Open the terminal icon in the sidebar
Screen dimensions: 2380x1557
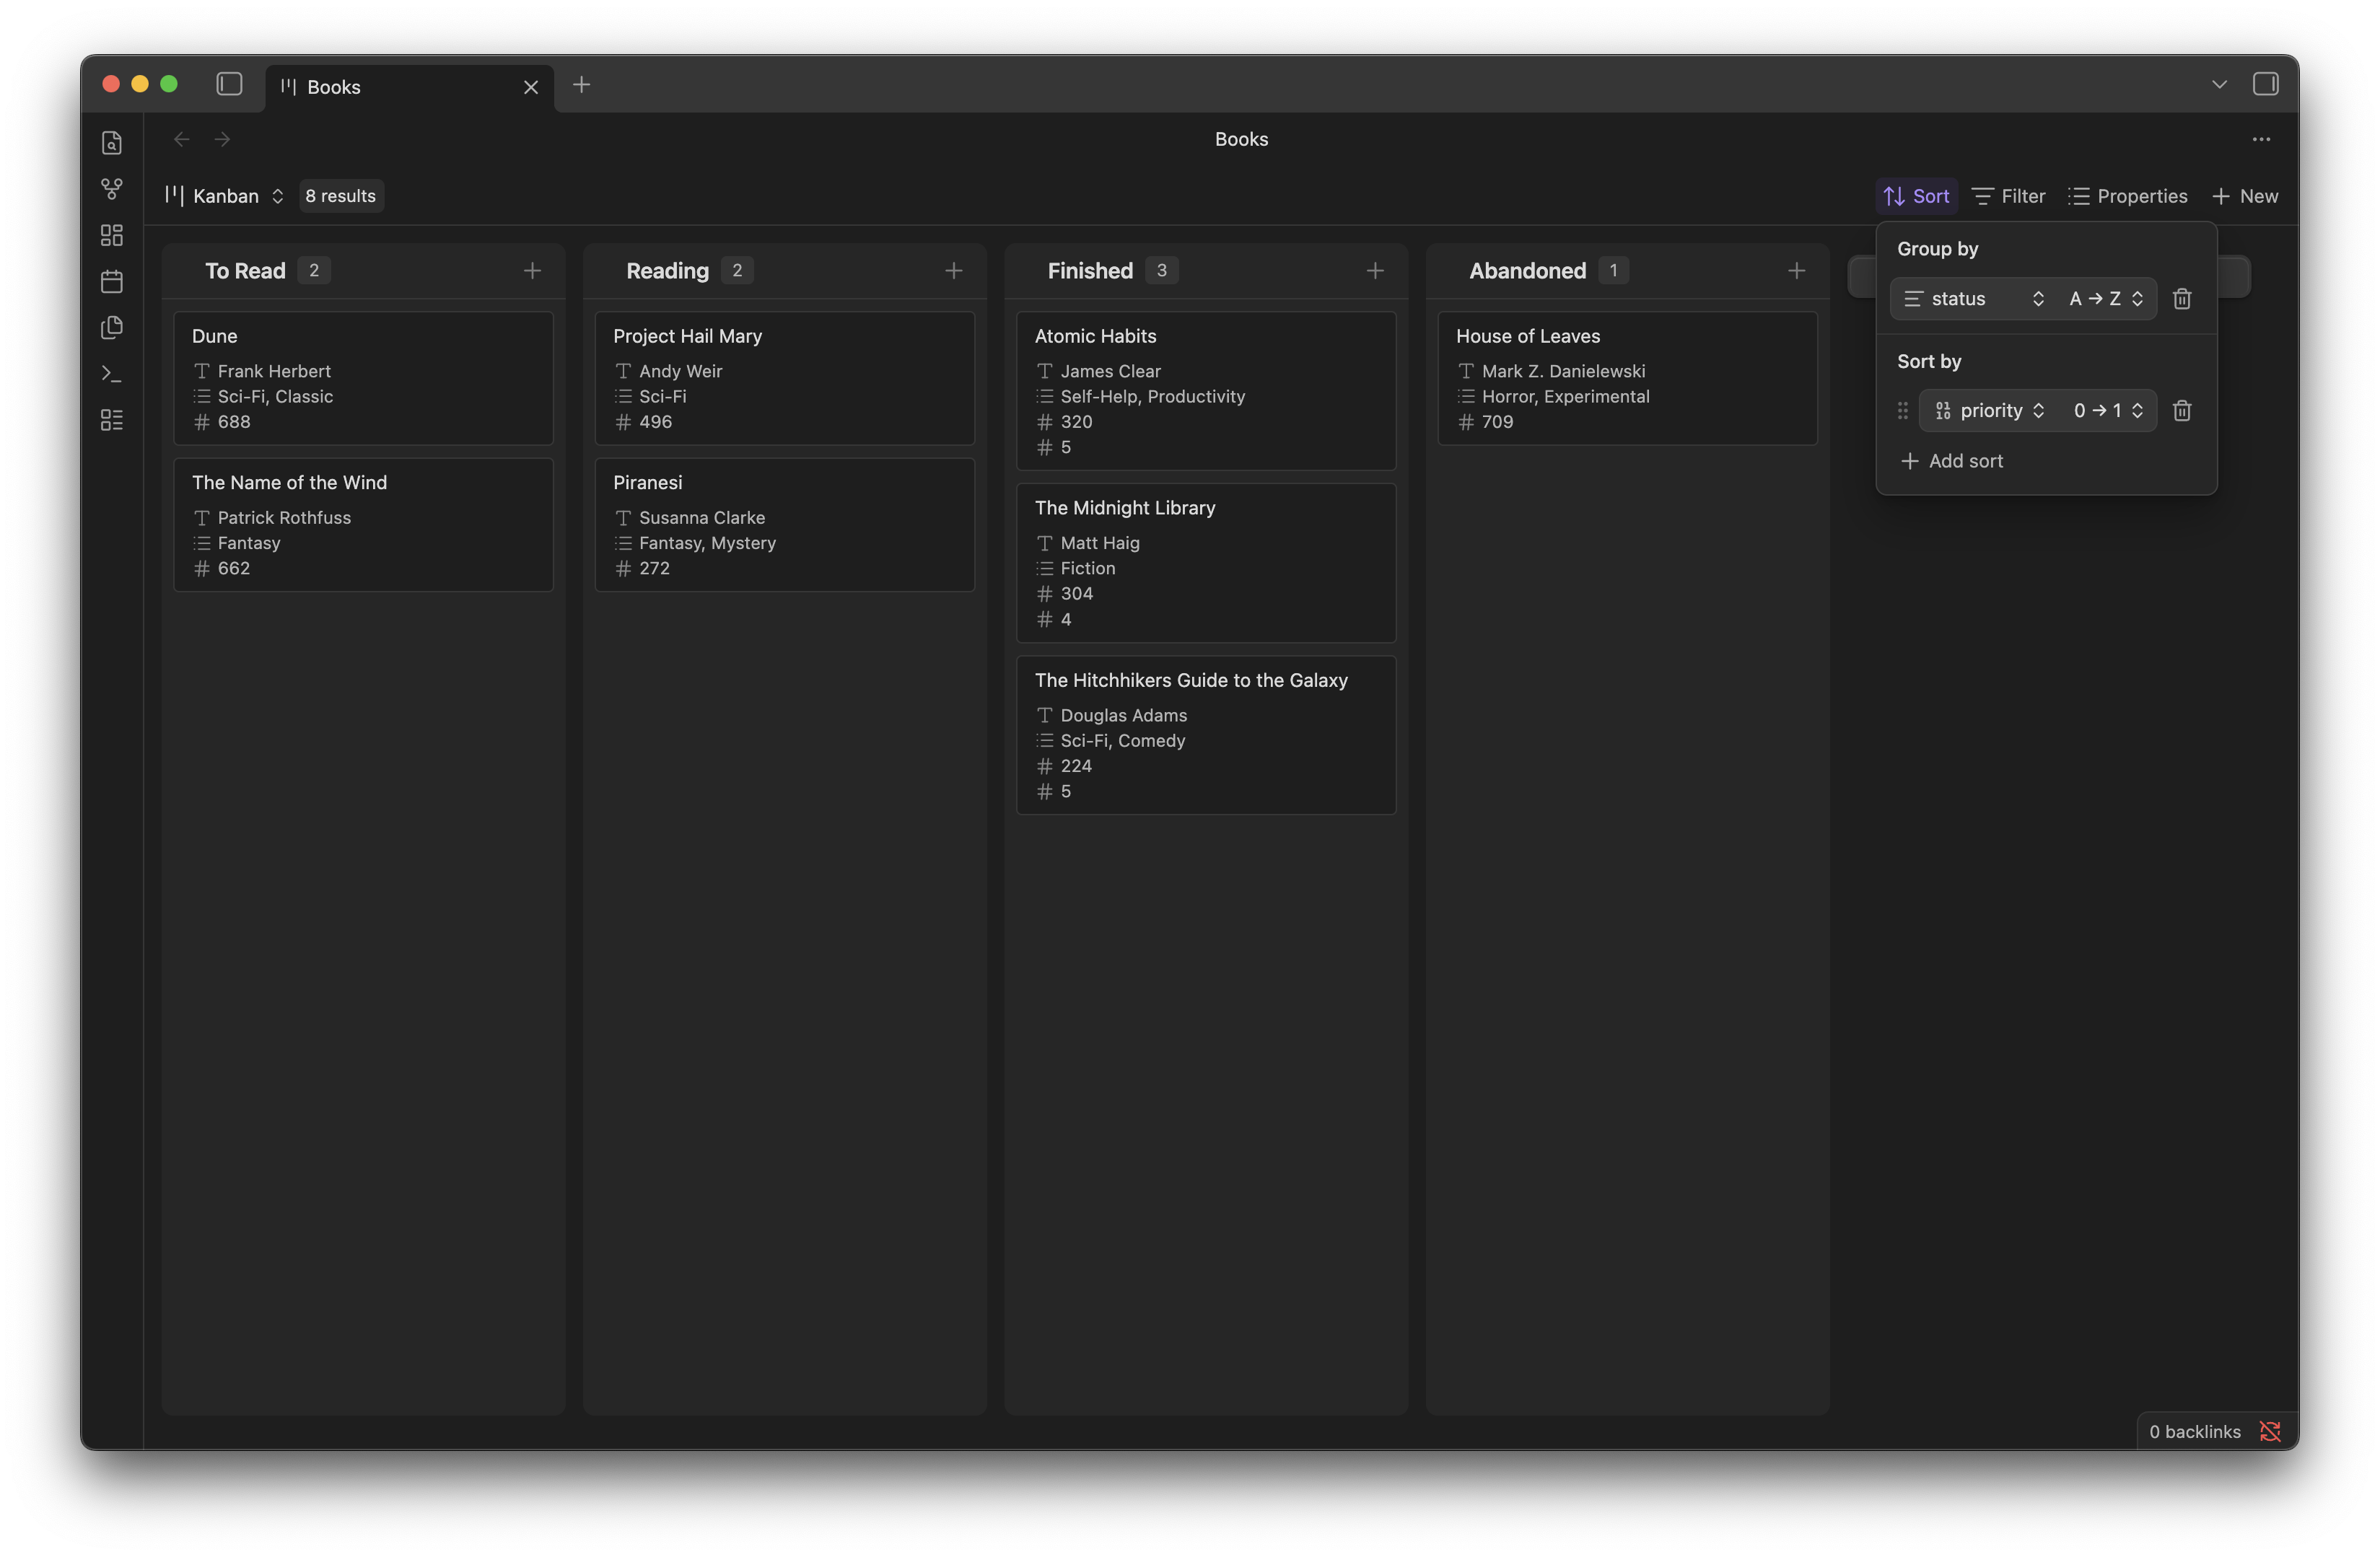point(111,373)
